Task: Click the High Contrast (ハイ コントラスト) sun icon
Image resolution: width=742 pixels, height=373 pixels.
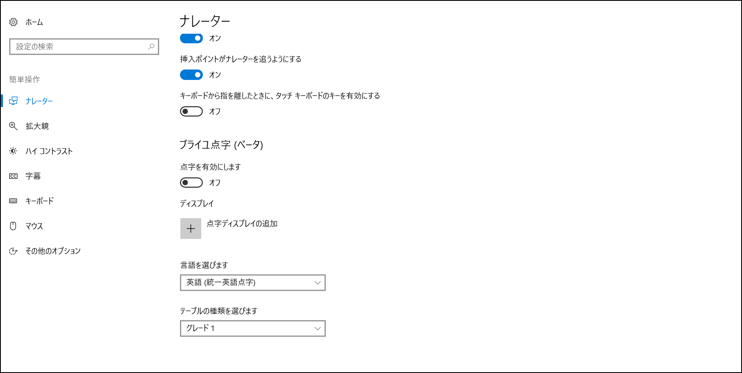Action: [13, 151]
